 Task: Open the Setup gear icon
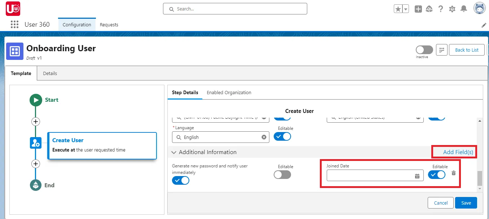(x=452, y=8)
